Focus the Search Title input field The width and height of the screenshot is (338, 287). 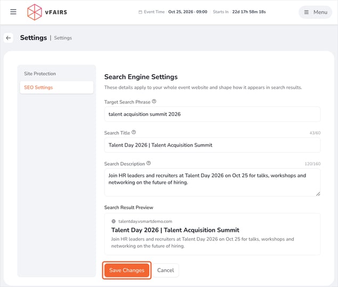[212, 145]
